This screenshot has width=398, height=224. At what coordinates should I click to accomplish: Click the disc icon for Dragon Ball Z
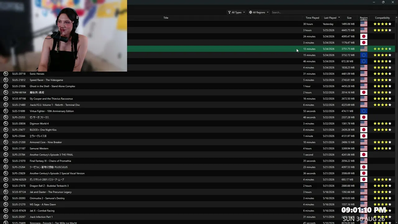(x=6, y=186)
